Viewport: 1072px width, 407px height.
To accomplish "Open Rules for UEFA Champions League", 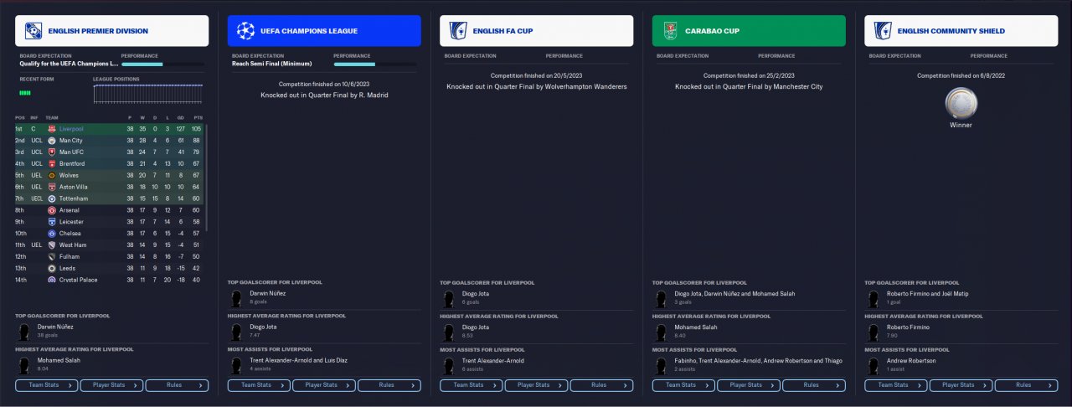I will [389, 385].
